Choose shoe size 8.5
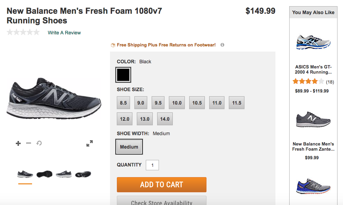343x205 pixels. pyautogui.click(x=123, y=103)
